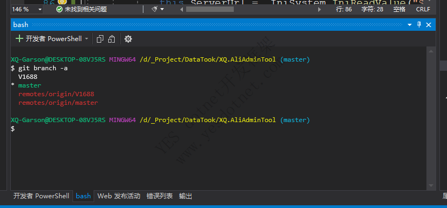The image size is (447, 208).
Task: Click the CRLF line ending indicator
Action: [x=423, y=9]
